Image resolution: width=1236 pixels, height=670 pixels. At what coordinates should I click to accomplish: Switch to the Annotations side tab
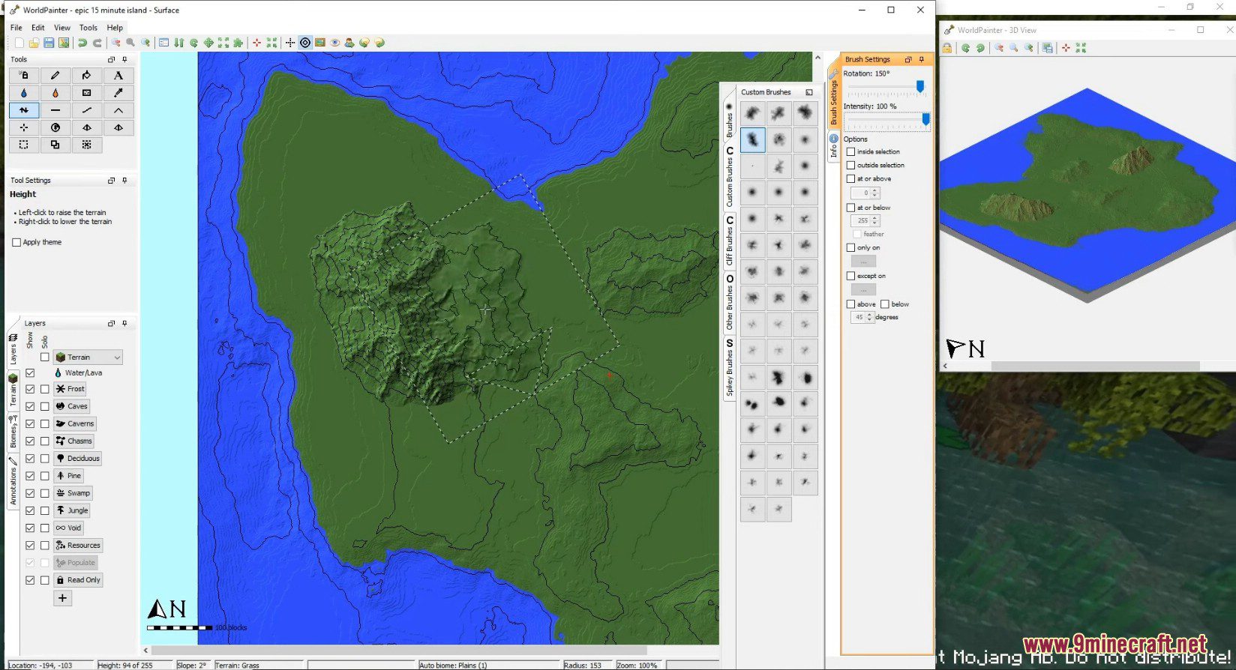coord(13,481)
